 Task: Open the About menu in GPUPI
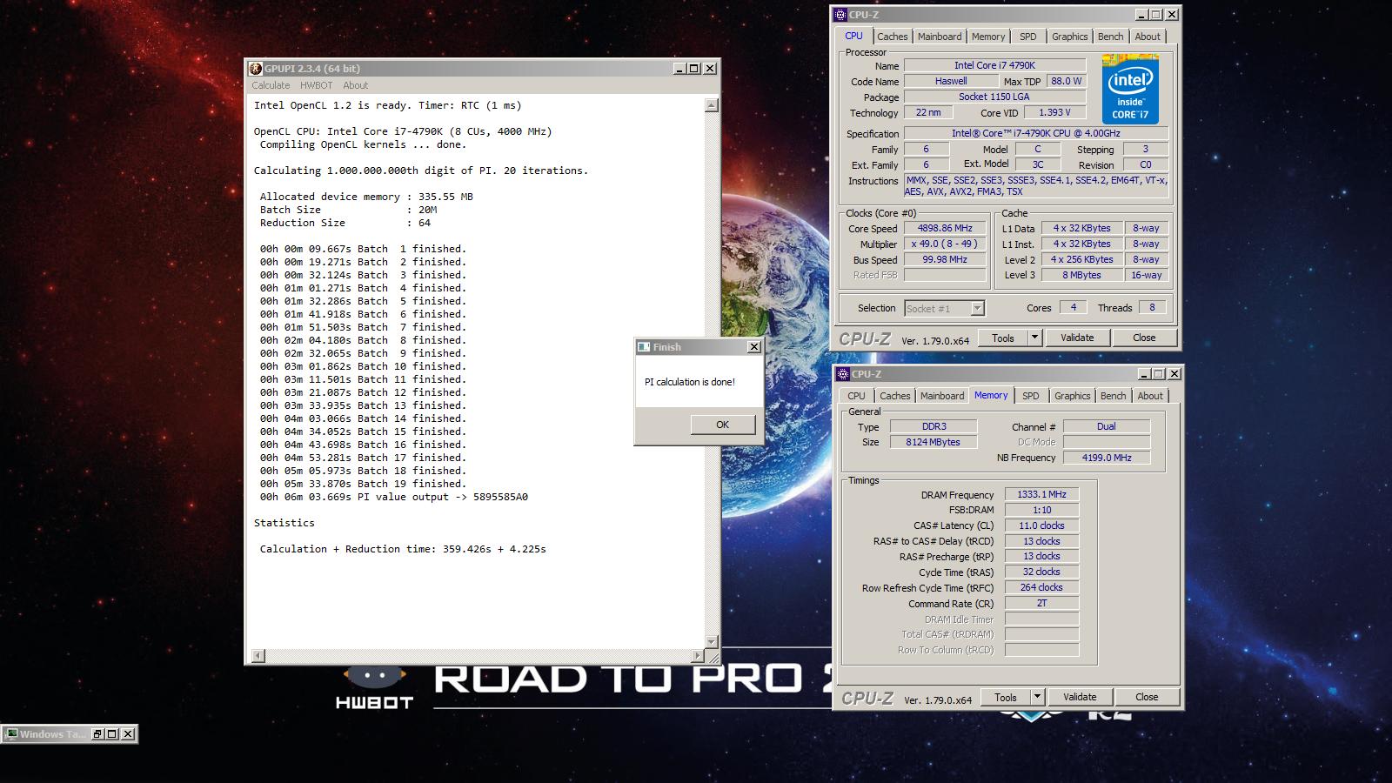click(x=355, y=85)
